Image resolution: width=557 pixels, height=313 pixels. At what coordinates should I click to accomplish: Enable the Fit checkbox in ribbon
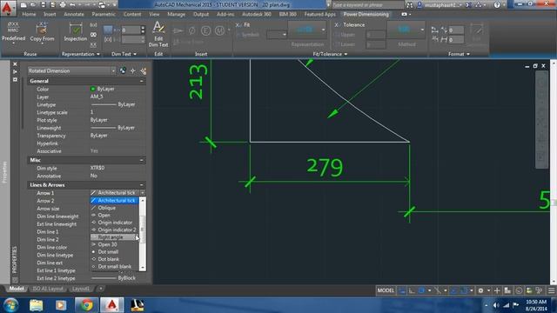click(x=238, y=25)
